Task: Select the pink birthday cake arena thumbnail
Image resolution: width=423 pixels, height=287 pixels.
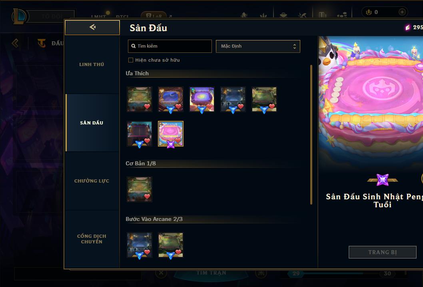Action: click(170, 134)
